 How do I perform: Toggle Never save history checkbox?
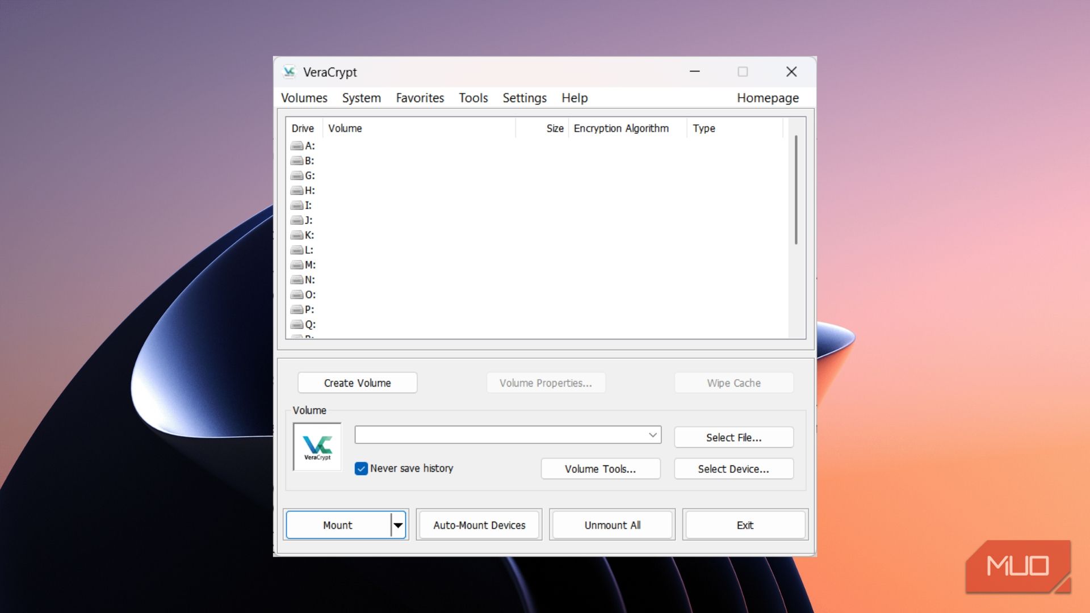[x=361, y=468]
